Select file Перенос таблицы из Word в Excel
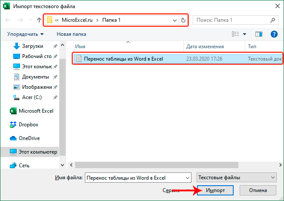The image size is (284, 201). (x=123, y=59)
